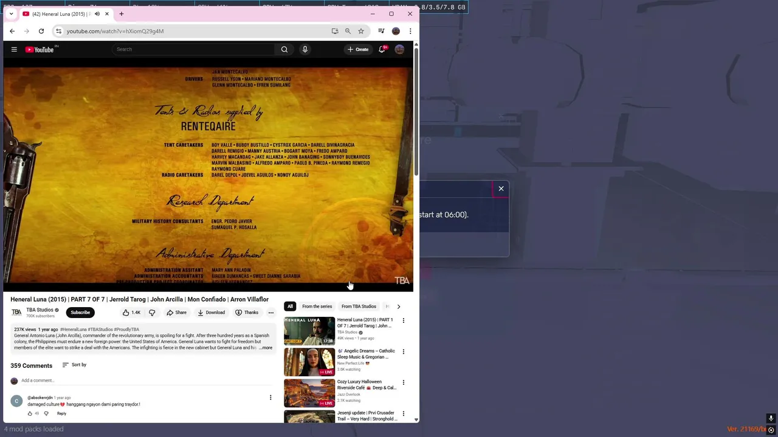Screen dimensions: 778x437
Task: Select the All filter chip
Action: coord(290,307)
